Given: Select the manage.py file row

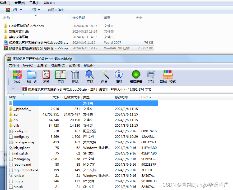Looking at the screenshot, I should tap(83, 159).
